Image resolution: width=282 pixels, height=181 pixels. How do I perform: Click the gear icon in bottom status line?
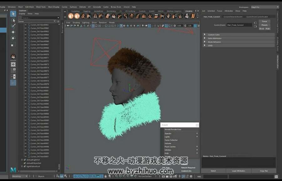click(191, 176)
